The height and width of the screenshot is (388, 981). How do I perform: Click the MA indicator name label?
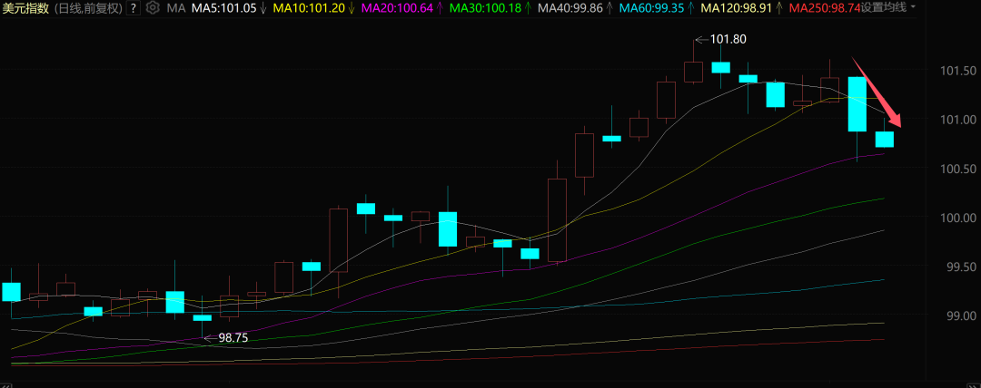176,8
